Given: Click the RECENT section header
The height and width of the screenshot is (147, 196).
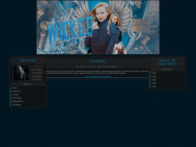Looking at the screenshot, I should pyautogui.click(x=167, y=69).
